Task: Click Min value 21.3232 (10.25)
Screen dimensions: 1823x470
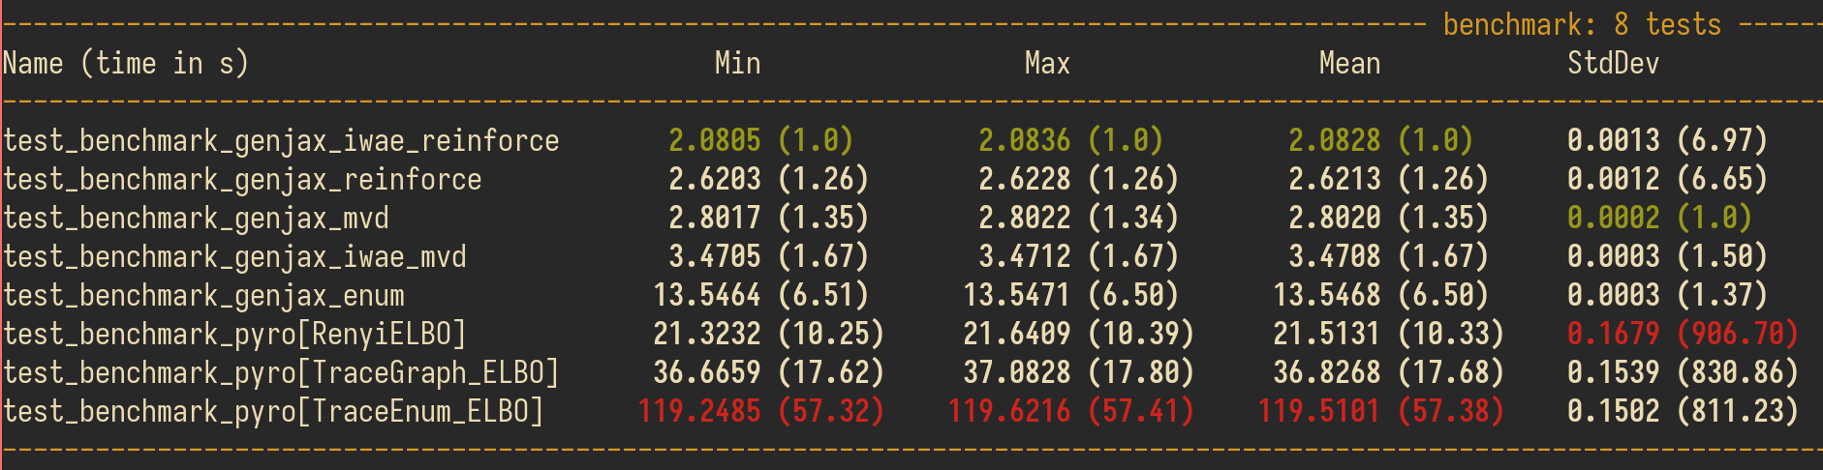Action: pos(769,335)
